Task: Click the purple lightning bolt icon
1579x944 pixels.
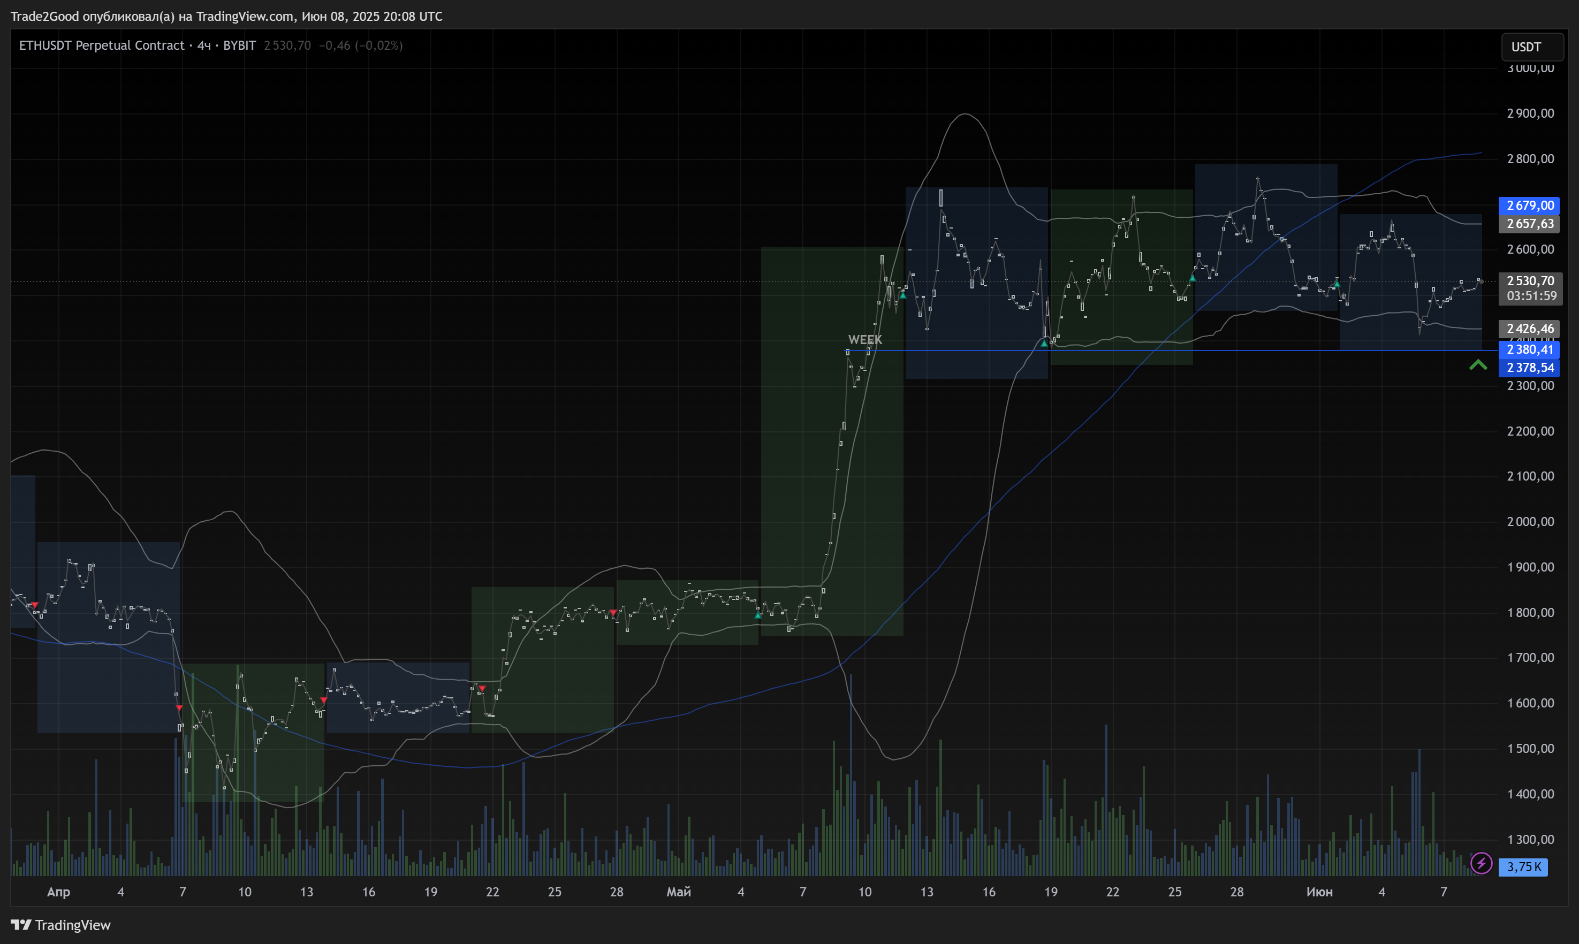Action: pos(1481,863)
